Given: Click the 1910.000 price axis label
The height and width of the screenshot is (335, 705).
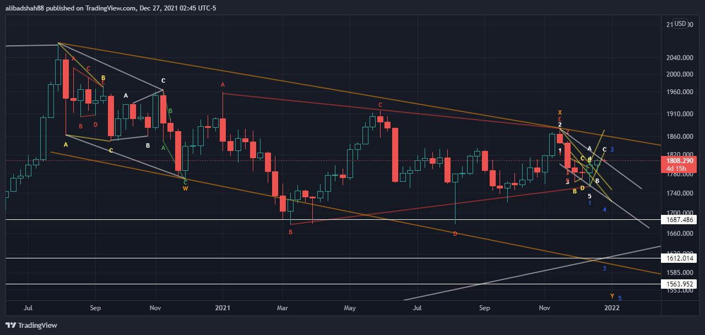Looking at the screenshot, I should click(679, 114).
